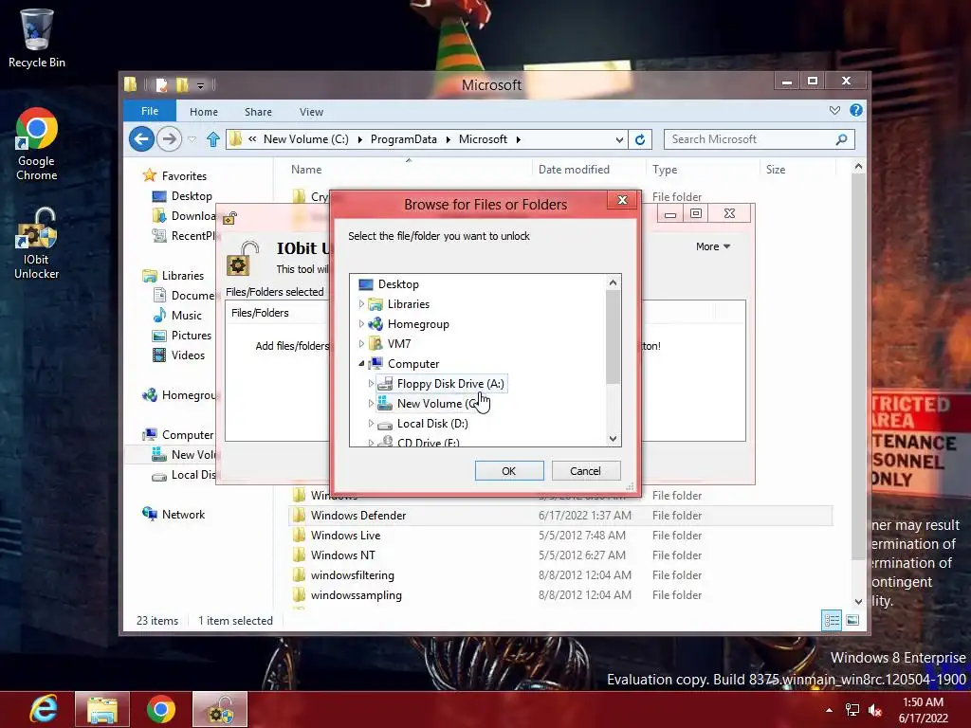Expand the ribbon with the chevron

point(834,110)
